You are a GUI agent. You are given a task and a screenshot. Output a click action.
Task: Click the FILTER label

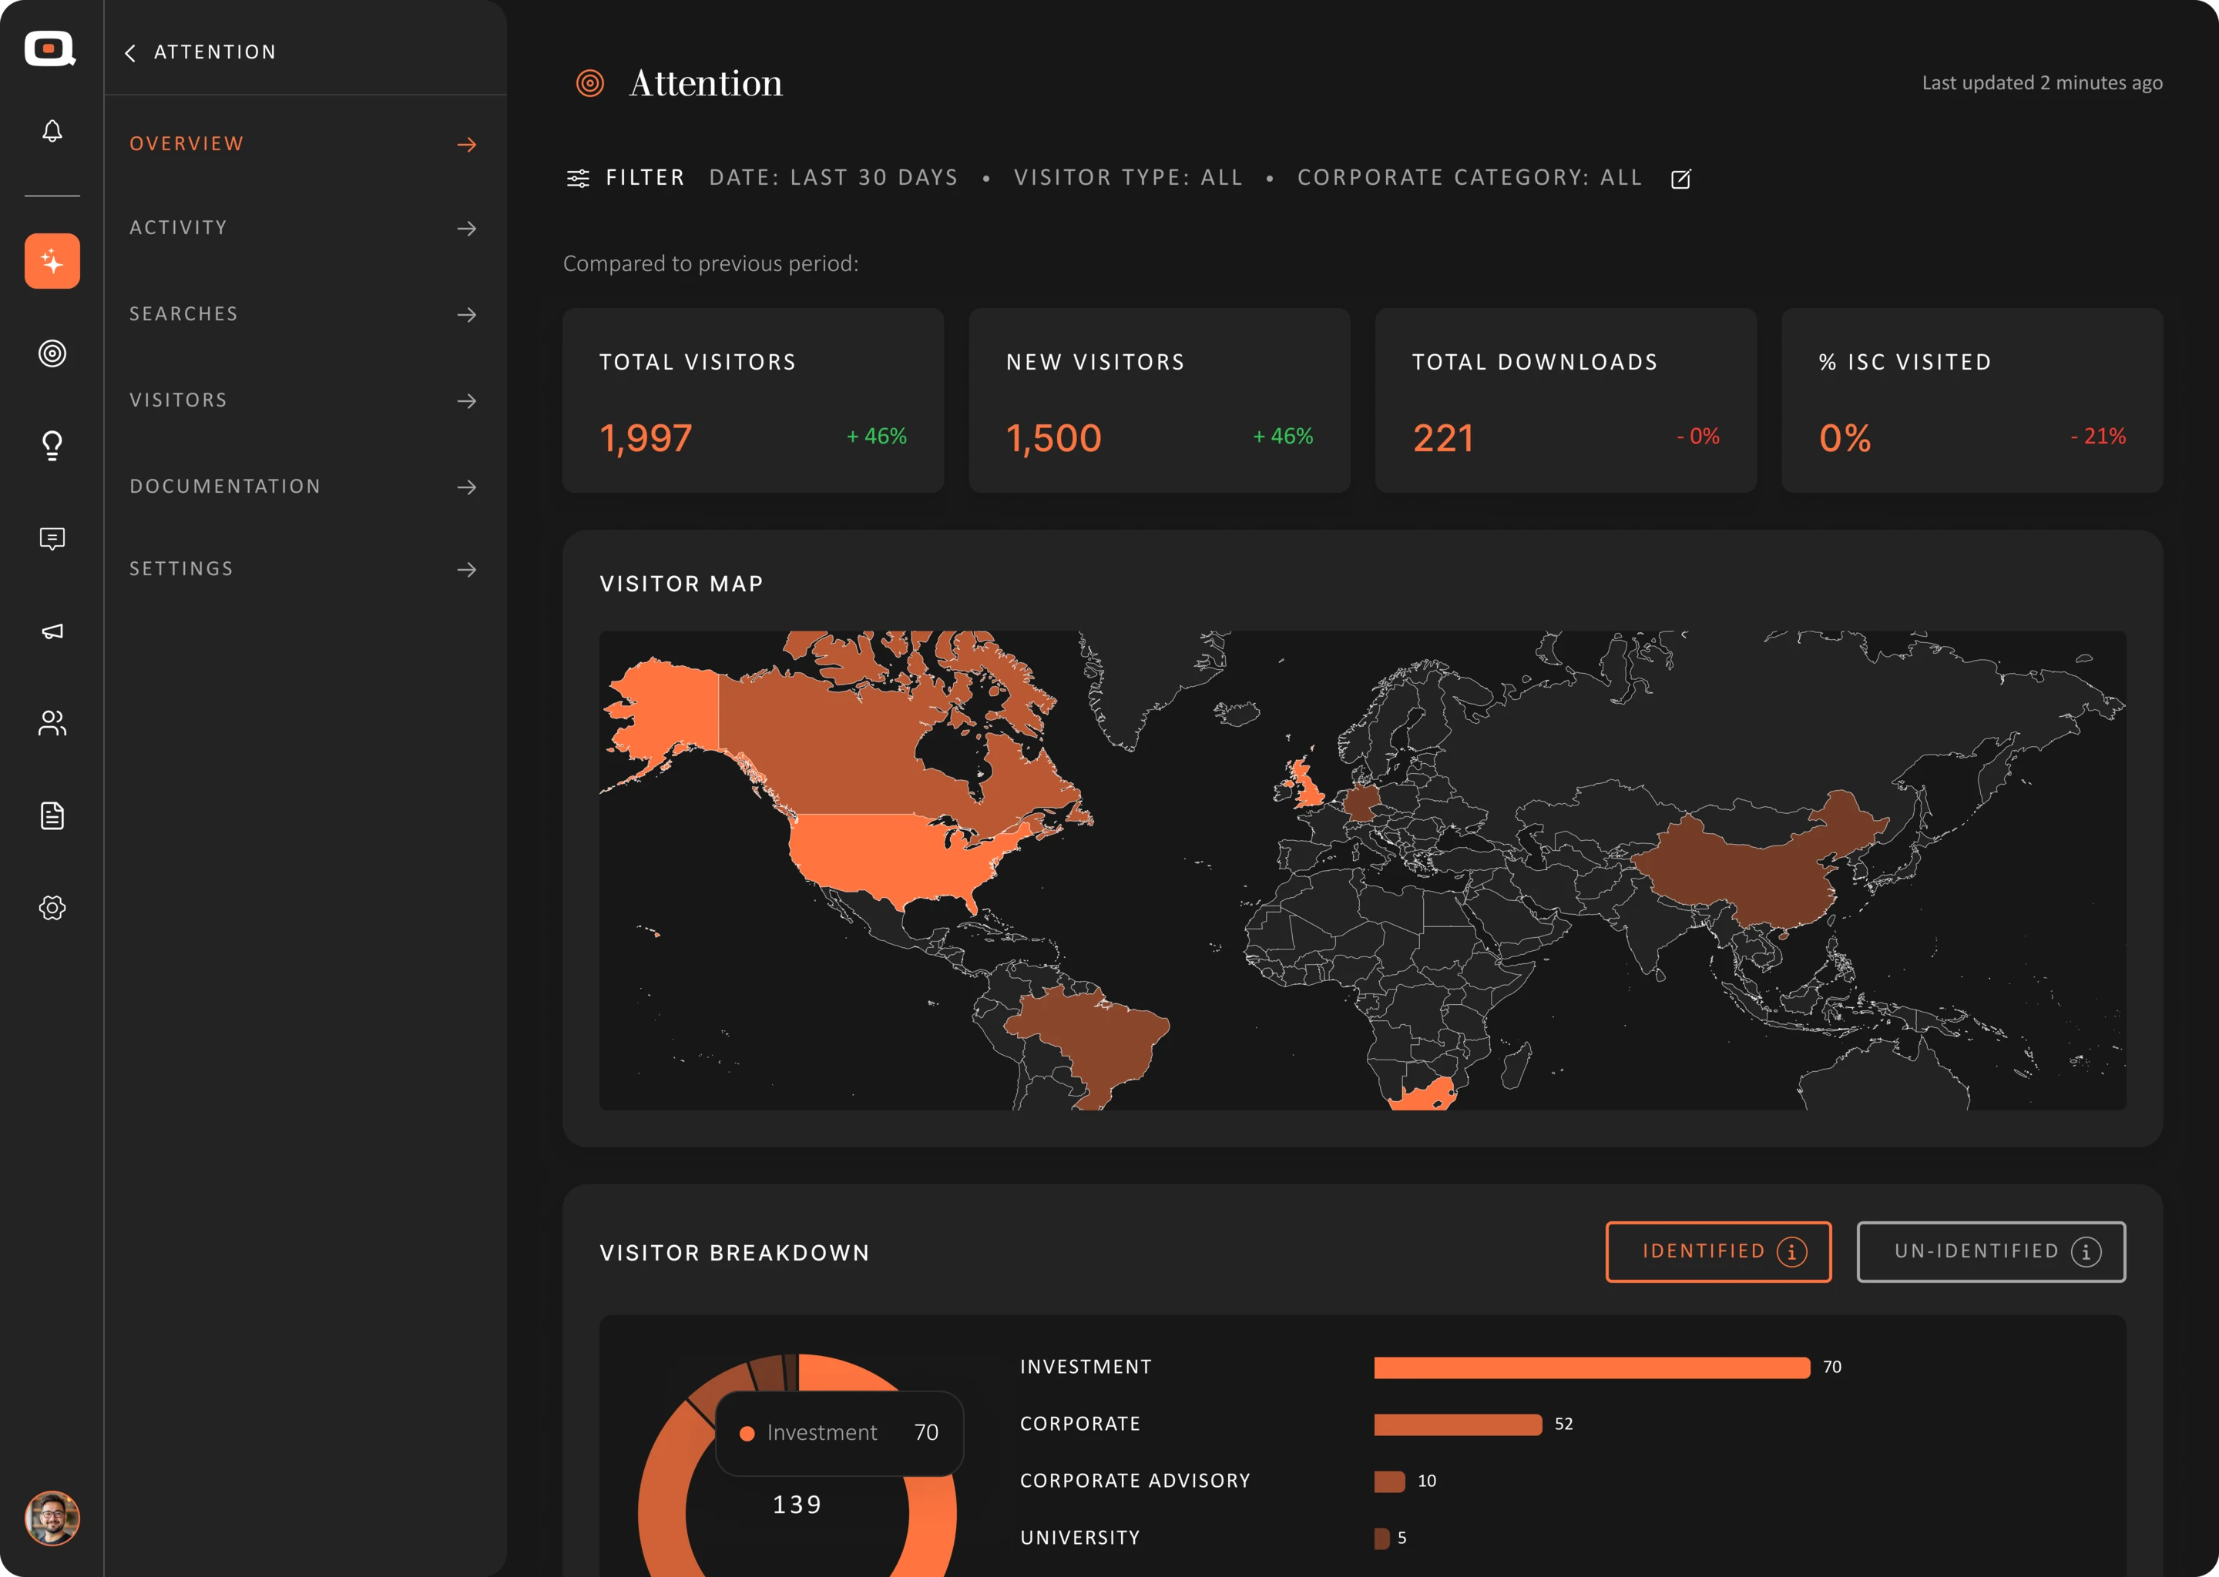point(645,178)
